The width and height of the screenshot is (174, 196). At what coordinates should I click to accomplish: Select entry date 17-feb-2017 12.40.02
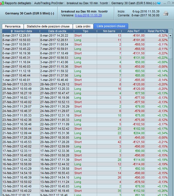(17, 146)
